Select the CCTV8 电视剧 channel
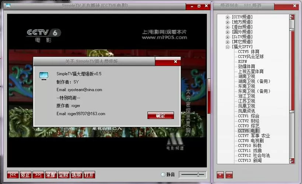Image resolution: width=302 pixels, height=184 pixels. (251, 141)
